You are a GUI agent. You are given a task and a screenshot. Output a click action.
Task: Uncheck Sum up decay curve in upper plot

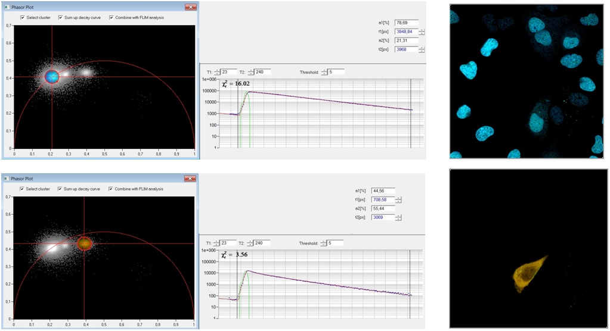[61, 18]
